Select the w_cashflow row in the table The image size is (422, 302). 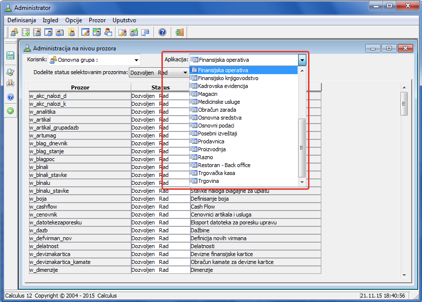click(79, 207)
